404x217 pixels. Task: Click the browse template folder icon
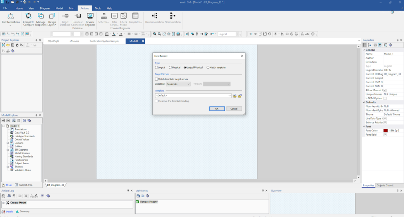pyautogui.click(x=235, y=96)
